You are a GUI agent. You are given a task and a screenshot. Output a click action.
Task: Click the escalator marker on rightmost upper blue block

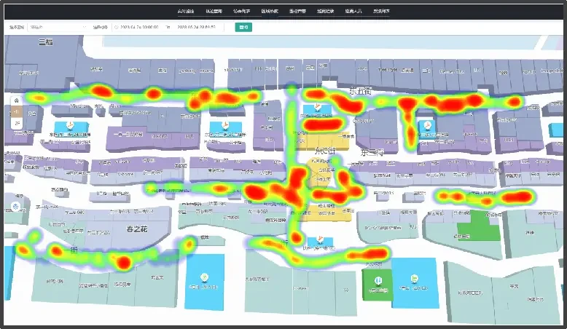click(x=428, y=126)
